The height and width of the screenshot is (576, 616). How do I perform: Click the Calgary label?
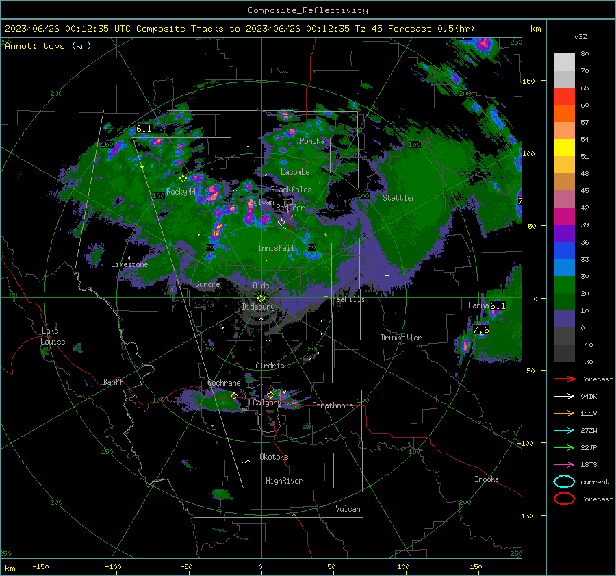point(267,403)
